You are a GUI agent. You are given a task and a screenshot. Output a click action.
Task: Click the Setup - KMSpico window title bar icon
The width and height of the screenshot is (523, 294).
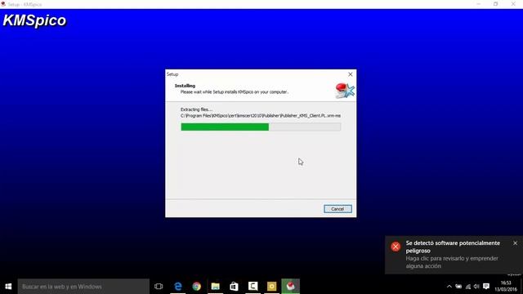3,4
